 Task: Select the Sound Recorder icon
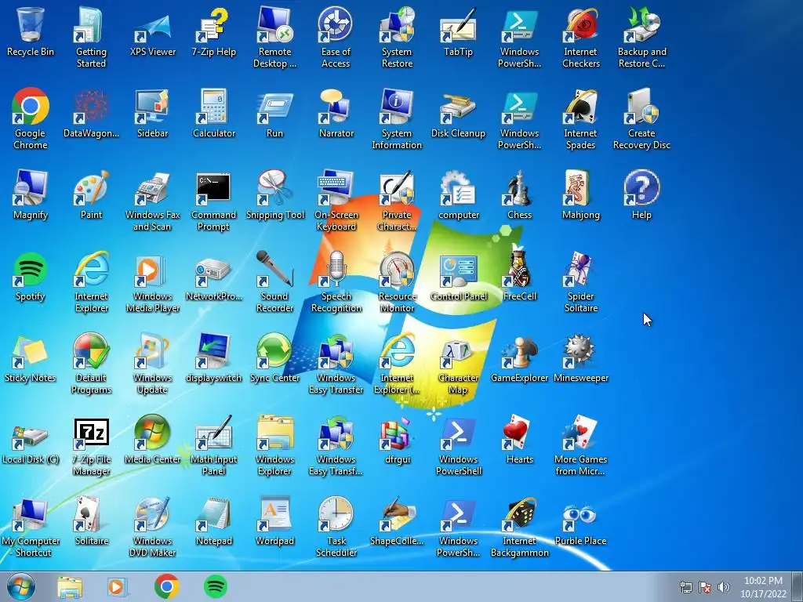[x=275, y=281]
